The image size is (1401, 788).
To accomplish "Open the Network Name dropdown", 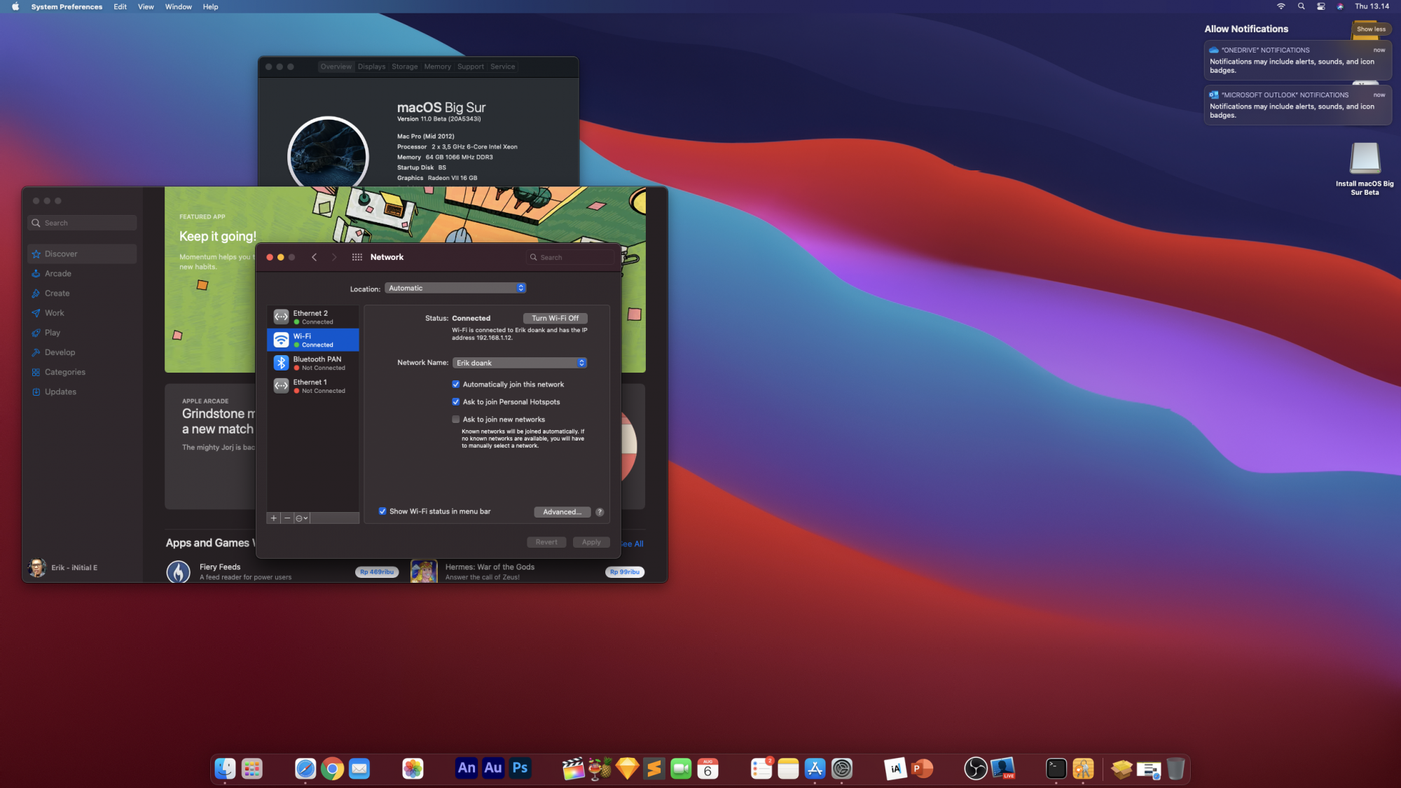I will pos(520,363).
